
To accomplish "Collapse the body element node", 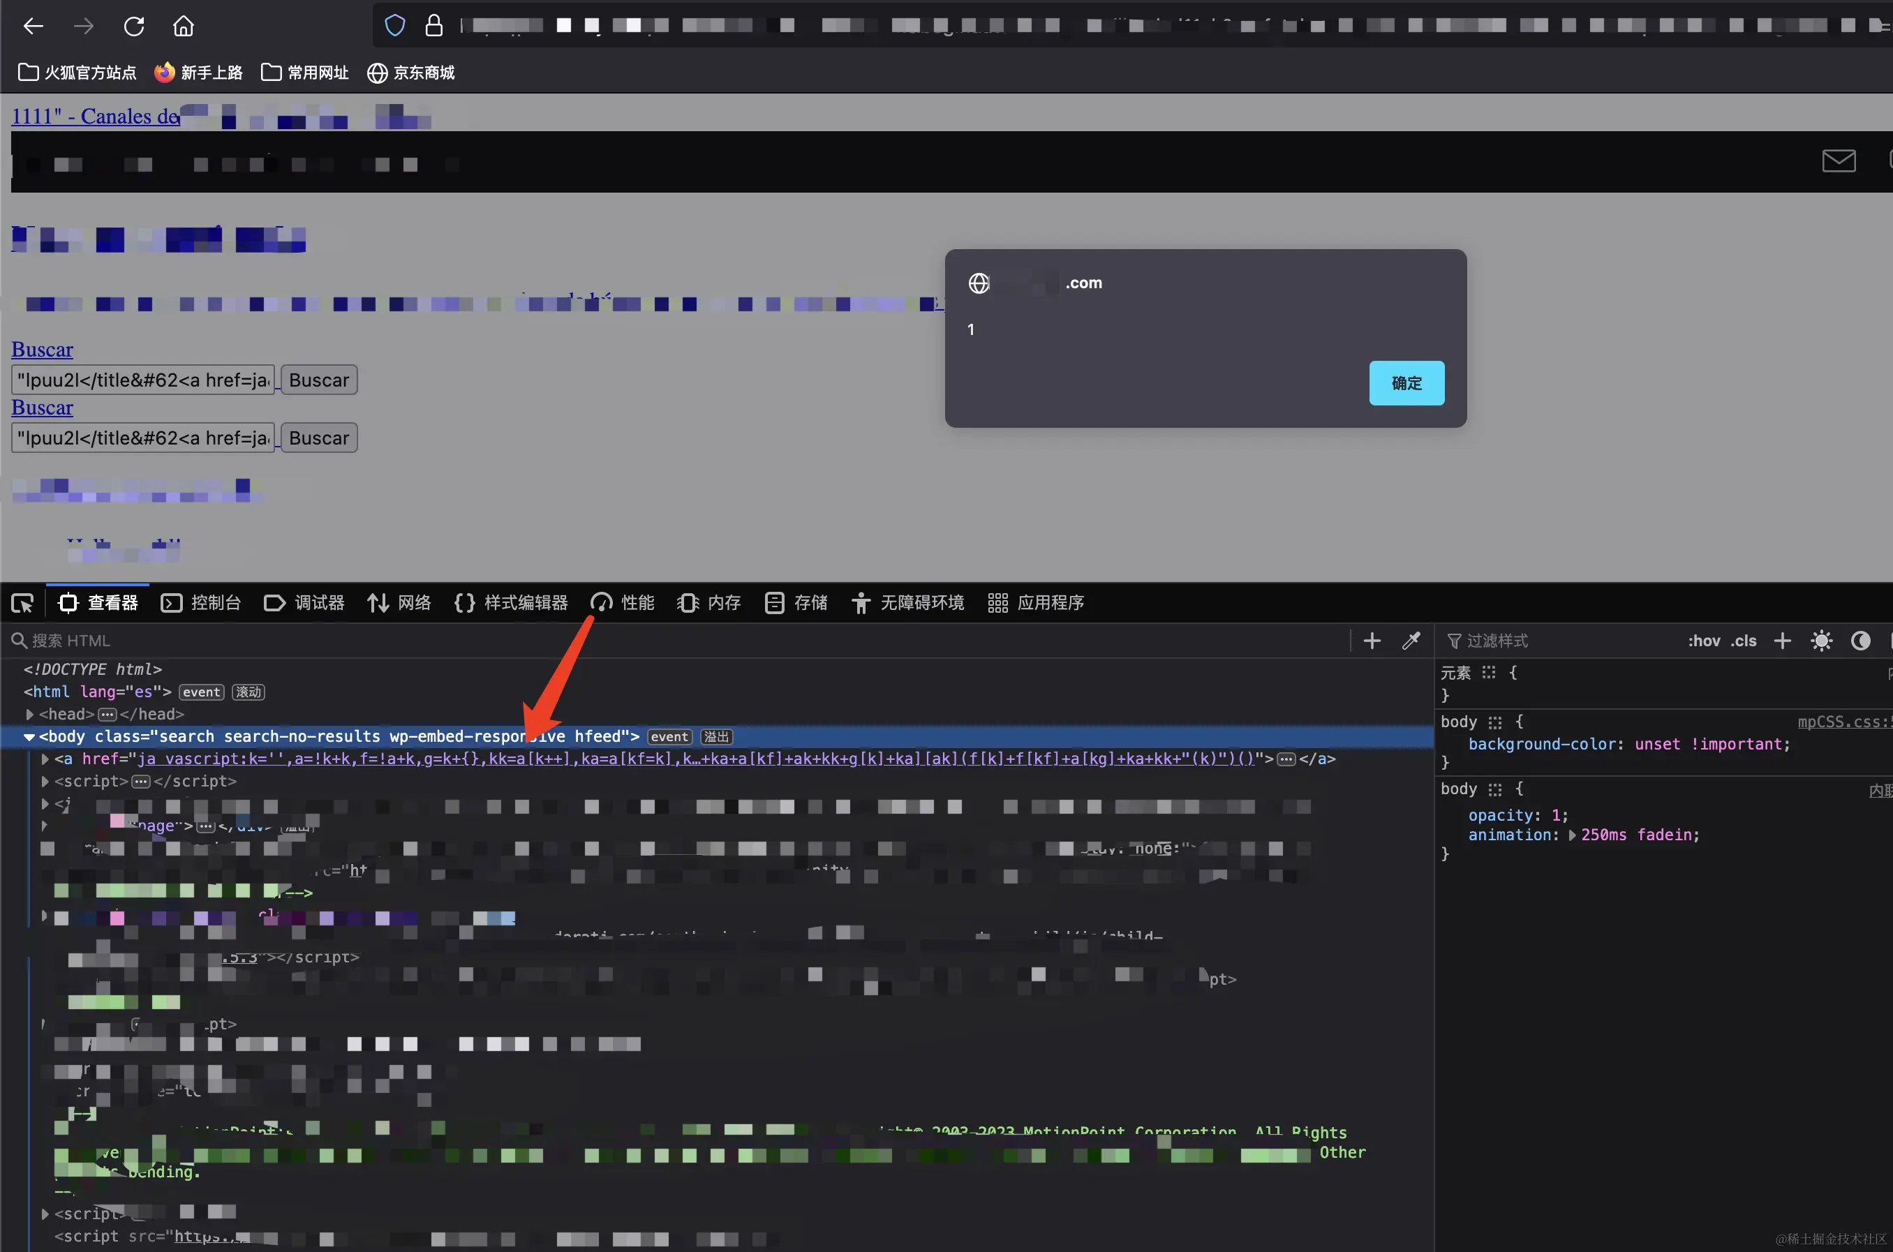I will tap(29, 737).
